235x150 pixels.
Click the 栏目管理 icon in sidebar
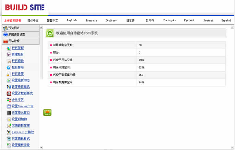pos(9,48)
